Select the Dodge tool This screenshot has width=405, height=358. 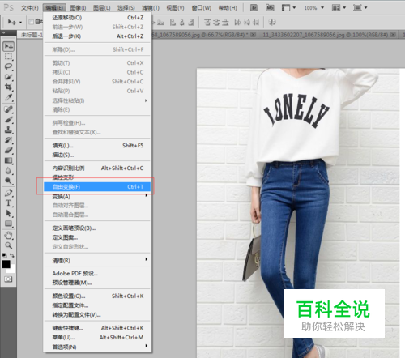(x=8, y=181)
